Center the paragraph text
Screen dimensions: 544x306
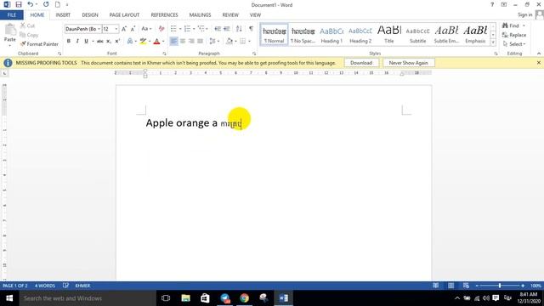183,41
